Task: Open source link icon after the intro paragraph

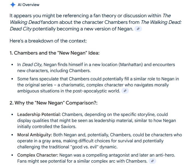Action: tap(139, 29)
